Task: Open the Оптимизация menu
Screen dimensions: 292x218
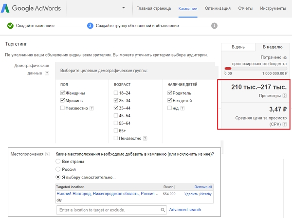Action: tap(218, 9)
